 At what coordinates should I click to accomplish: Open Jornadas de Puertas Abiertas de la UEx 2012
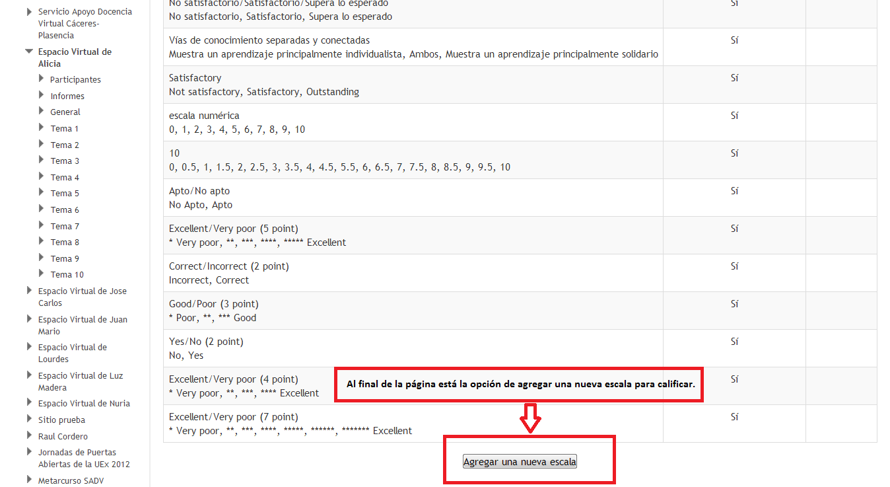click(83, 458)
